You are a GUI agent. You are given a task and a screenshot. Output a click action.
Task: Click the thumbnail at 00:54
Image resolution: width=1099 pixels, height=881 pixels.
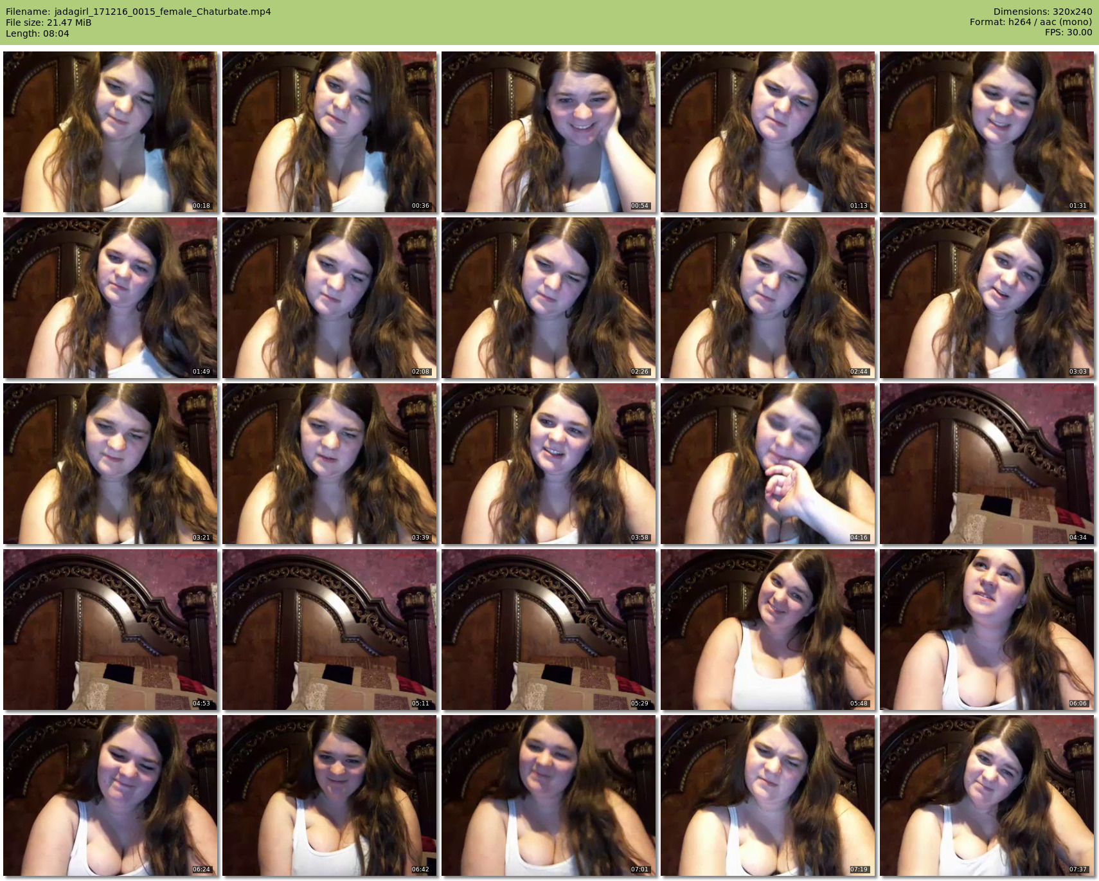[x=549, y=132]
